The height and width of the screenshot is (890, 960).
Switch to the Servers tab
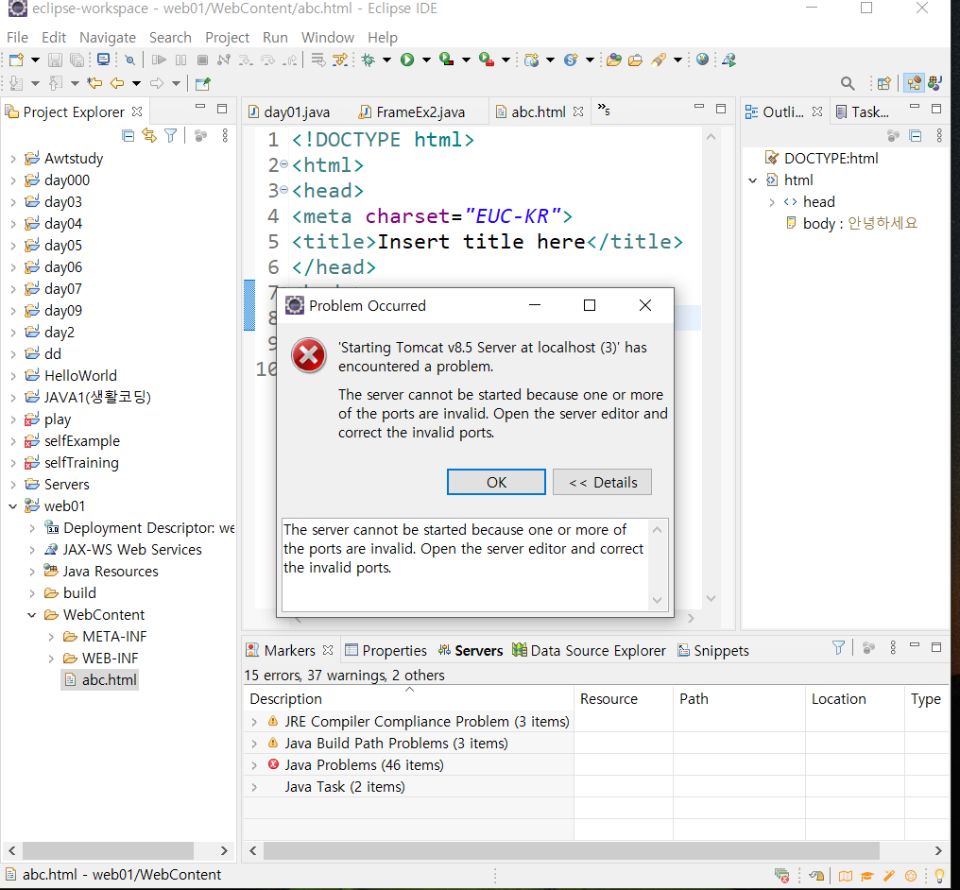click(471, 651)
